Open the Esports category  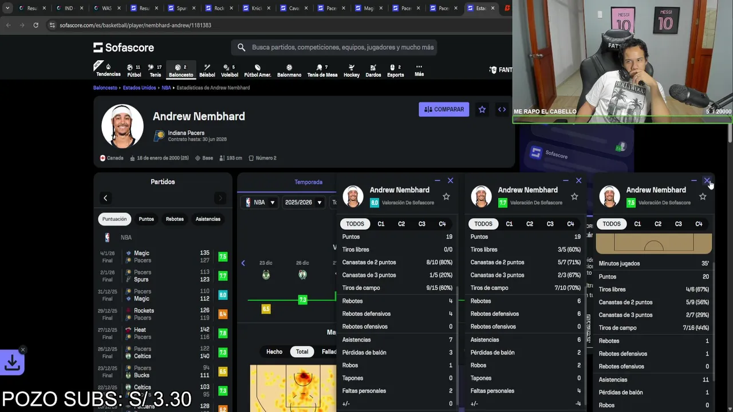pyautogui.click(x=396, y=70)
